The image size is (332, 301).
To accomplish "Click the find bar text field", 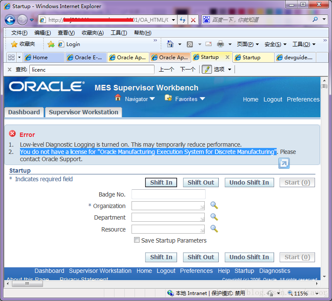I will click(92, 69).
